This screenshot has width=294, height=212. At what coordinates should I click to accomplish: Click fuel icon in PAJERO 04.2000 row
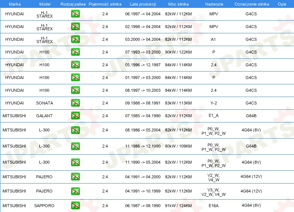click(x=75, y=176)
